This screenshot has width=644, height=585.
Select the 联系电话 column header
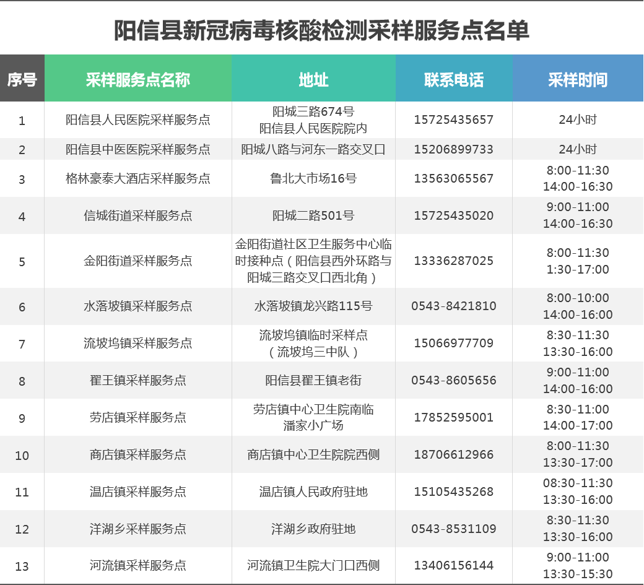[453, 79]
